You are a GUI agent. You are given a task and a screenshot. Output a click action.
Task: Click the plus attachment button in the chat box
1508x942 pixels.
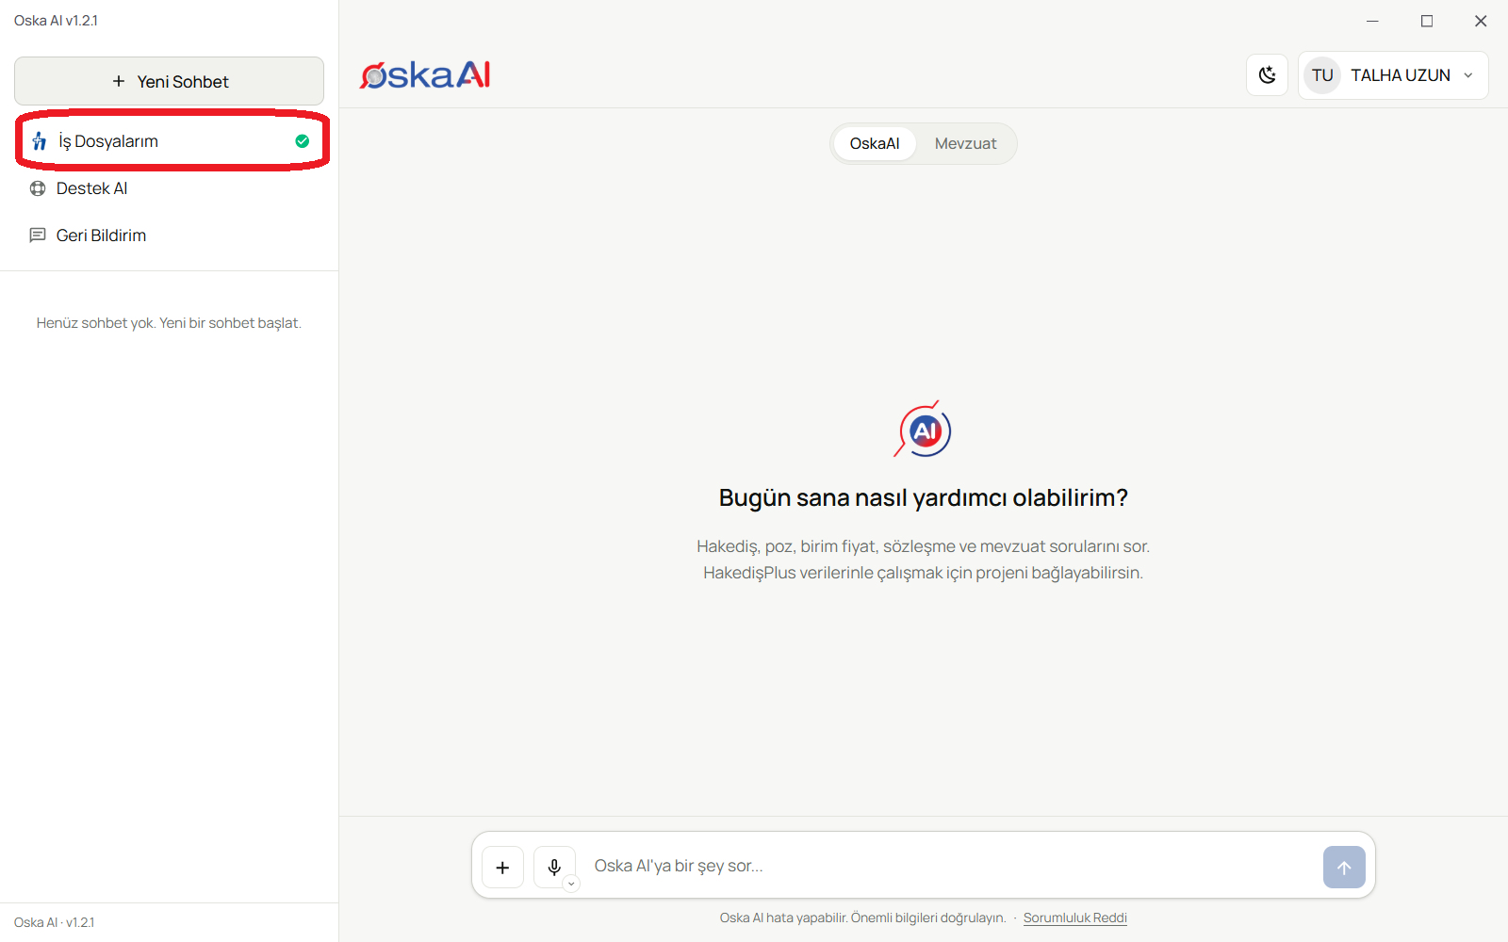tap(502, 867)
